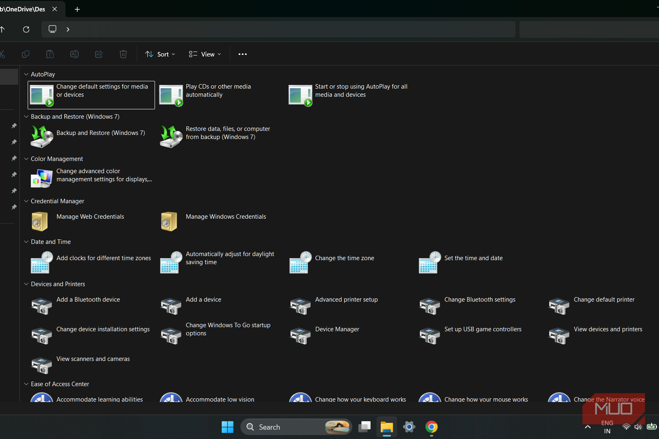This screenshot has height=439, width=659.
Task: Click the volume speaker tray icon
Action: 638,427
